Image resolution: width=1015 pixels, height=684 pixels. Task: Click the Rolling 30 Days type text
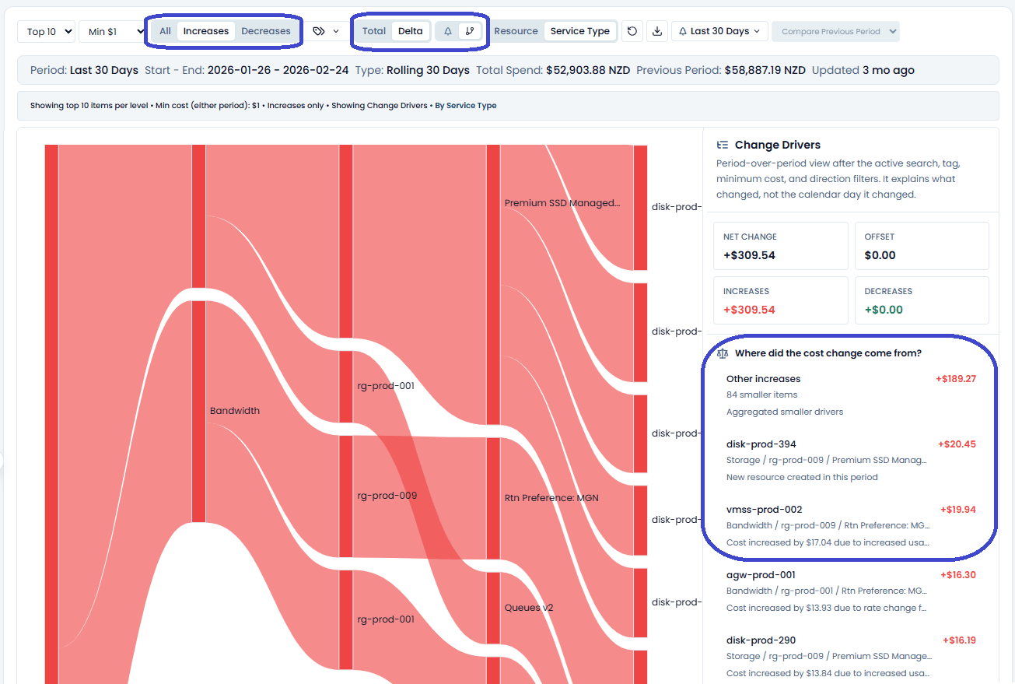point(426,70)
